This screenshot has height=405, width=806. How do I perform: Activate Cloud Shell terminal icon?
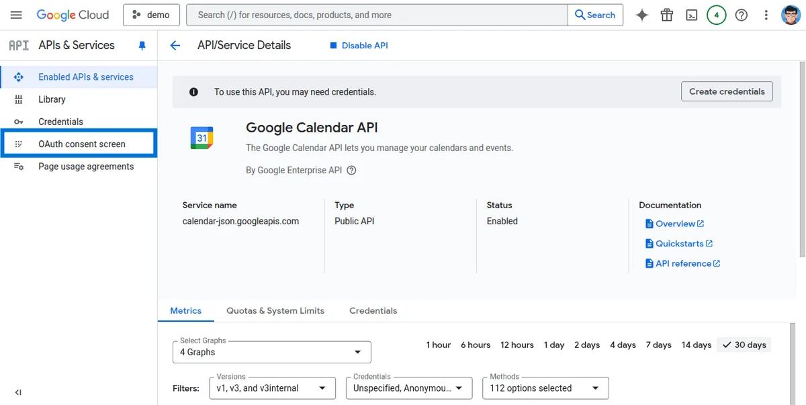tap(691, 15)
